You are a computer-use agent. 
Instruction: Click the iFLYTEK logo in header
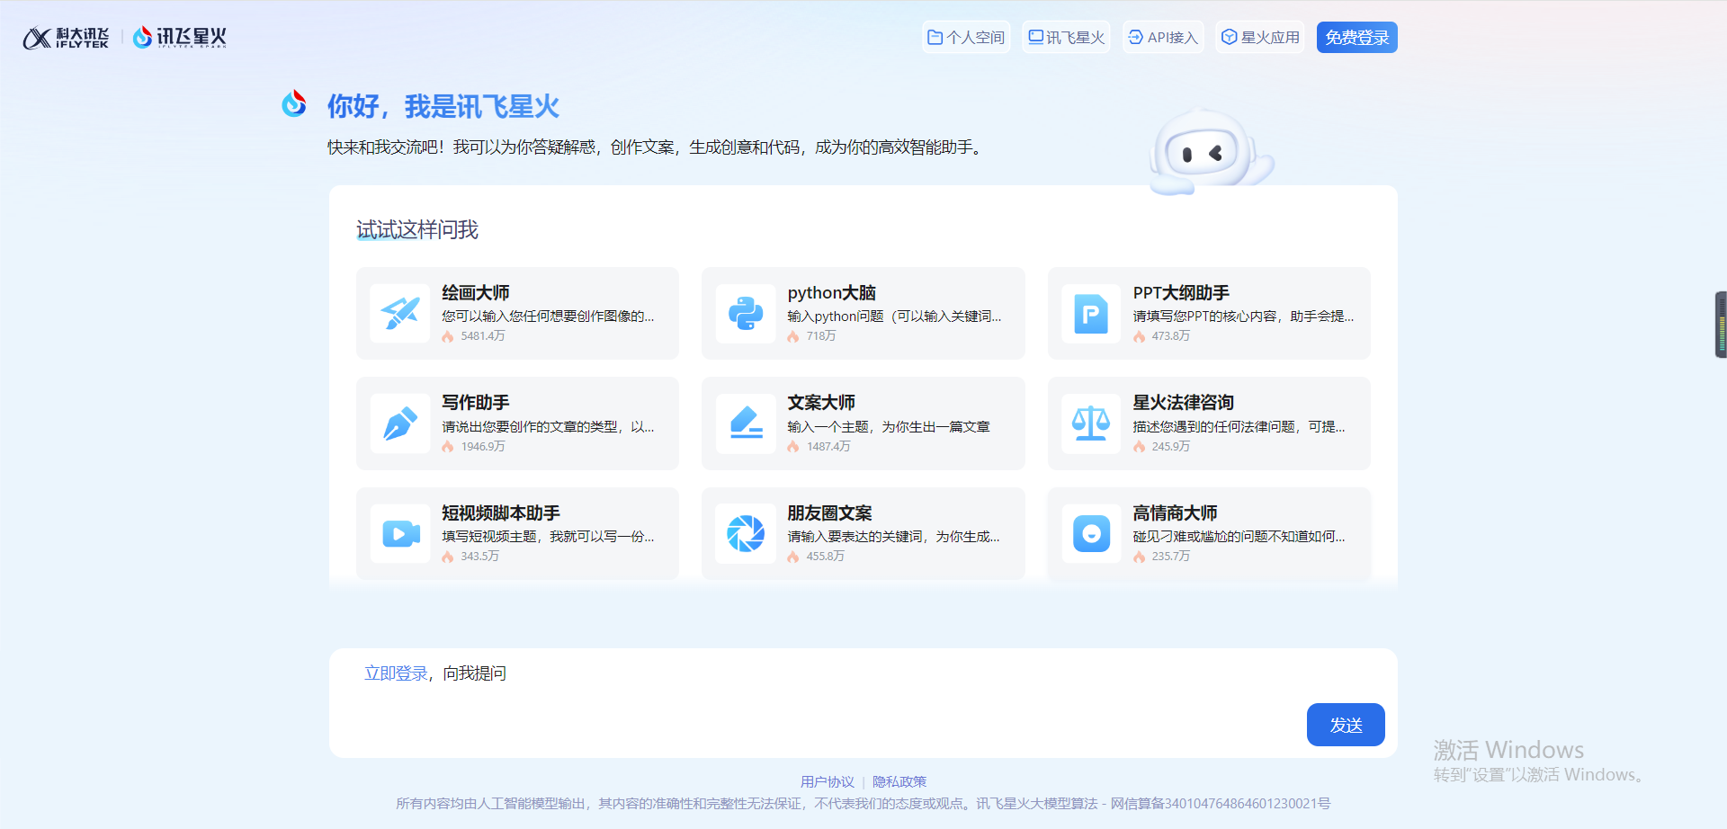pyautogui.click(x=66, y=38)
